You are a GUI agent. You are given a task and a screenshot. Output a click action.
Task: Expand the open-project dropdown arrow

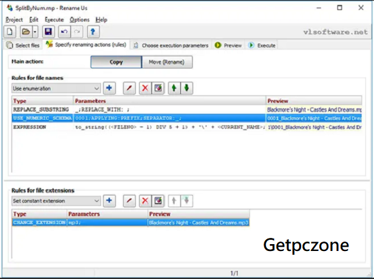point(35,32)
